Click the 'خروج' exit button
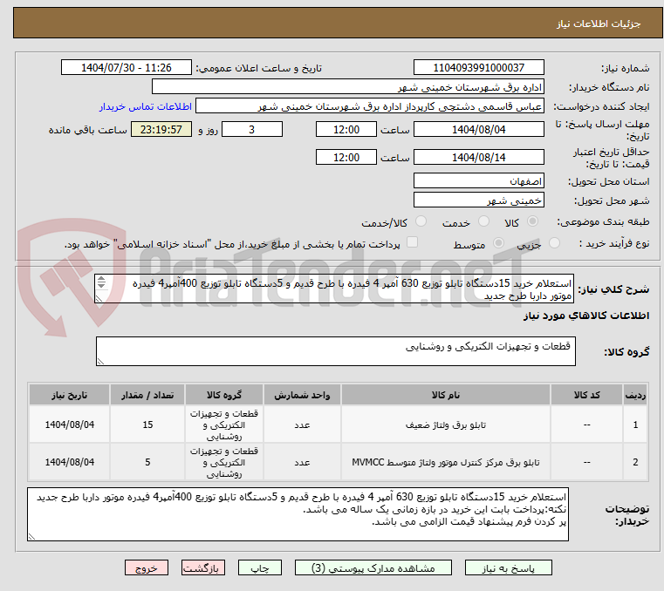Screen dimensions: 664x591 coord(147,567)
